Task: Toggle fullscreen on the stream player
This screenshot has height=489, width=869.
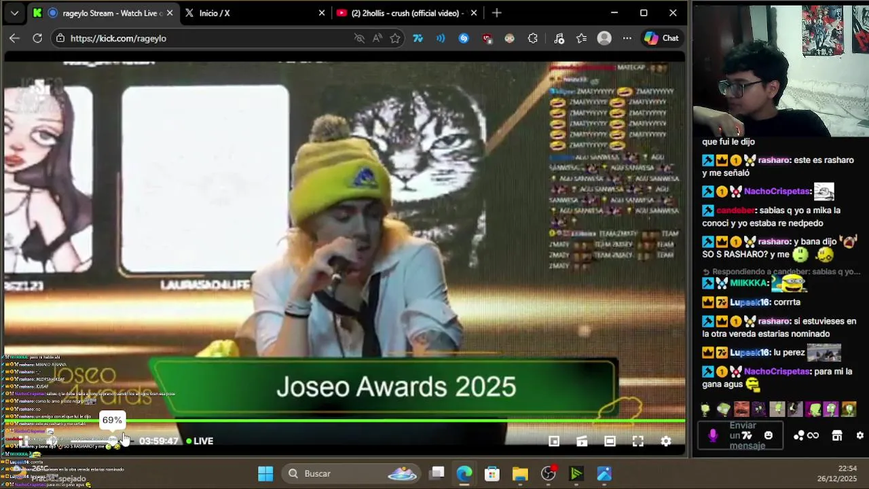Action: (x=638, y=441)
